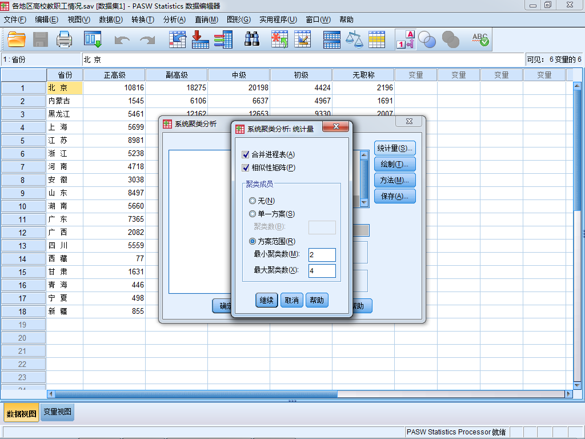585x439 pixels.
Task: Switch to the 数据视图 tab
Action: tap(22, 414)
